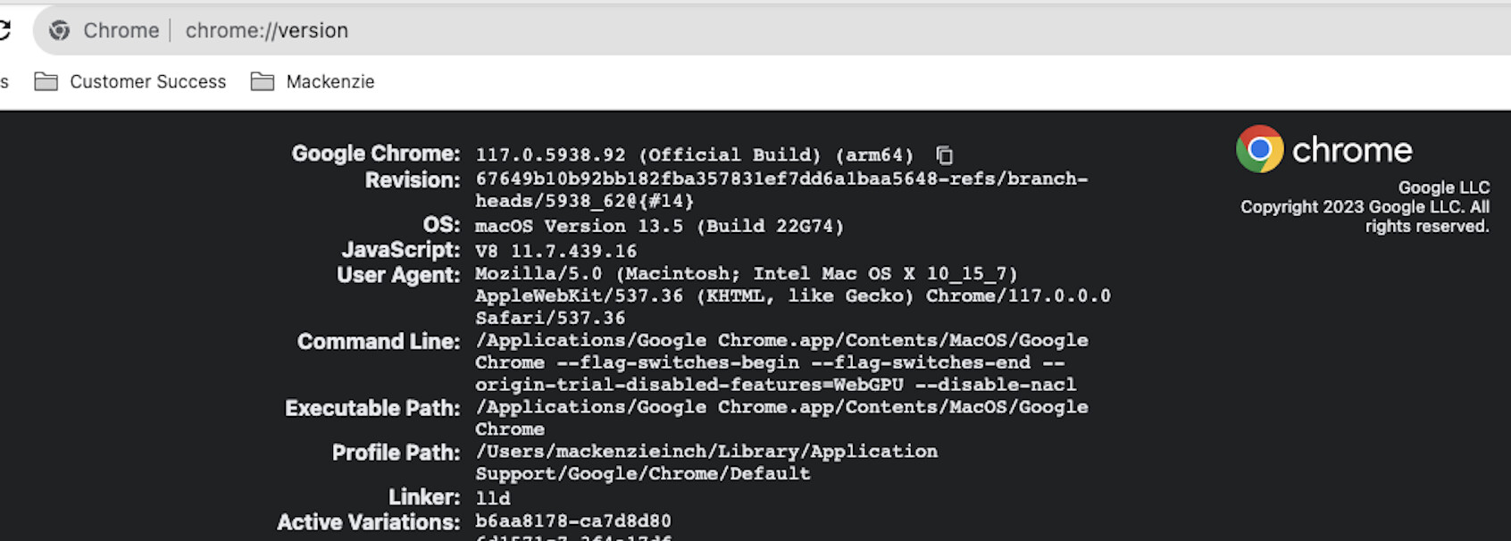Click the variation b6aa8178-ca7d8d80
Image resolution: width=1511 pixels, height=541 pixels.
(x=572, y=520)
